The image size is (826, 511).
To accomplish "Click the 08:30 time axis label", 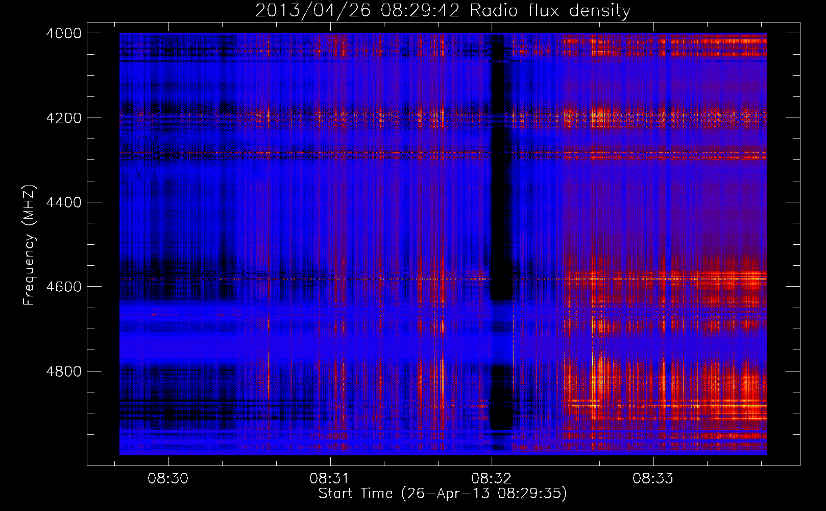I will pyautogui.click(x=168, y=479).
